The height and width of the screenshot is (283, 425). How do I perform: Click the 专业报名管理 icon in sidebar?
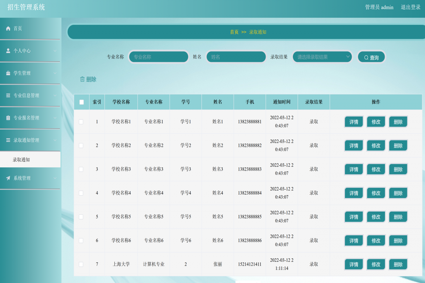[8, 117]
